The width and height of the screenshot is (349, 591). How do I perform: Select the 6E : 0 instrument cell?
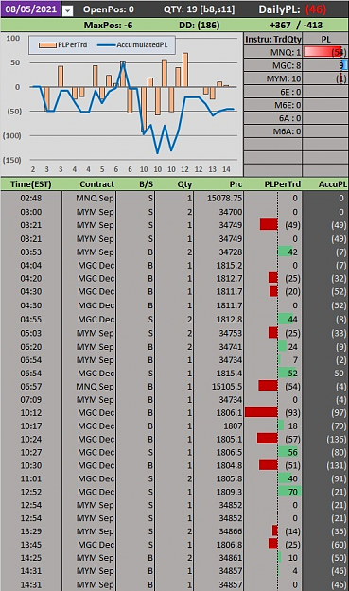coord(273,92)
